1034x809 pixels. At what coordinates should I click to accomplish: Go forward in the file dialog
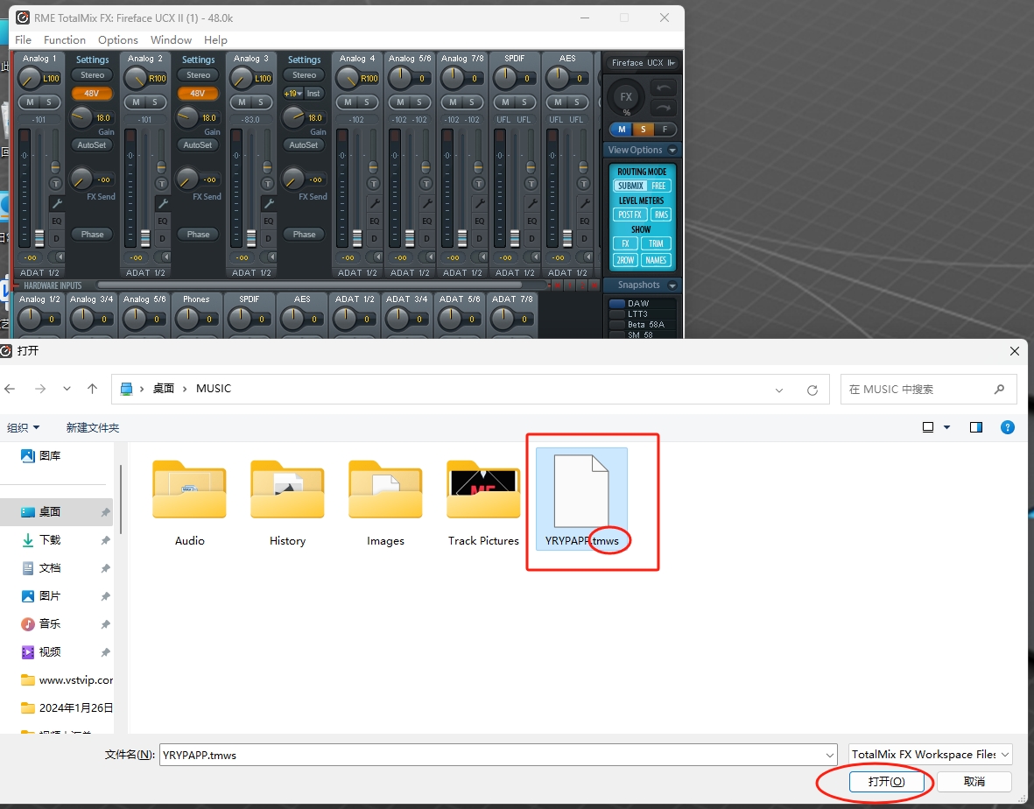(x=40, y=389)
